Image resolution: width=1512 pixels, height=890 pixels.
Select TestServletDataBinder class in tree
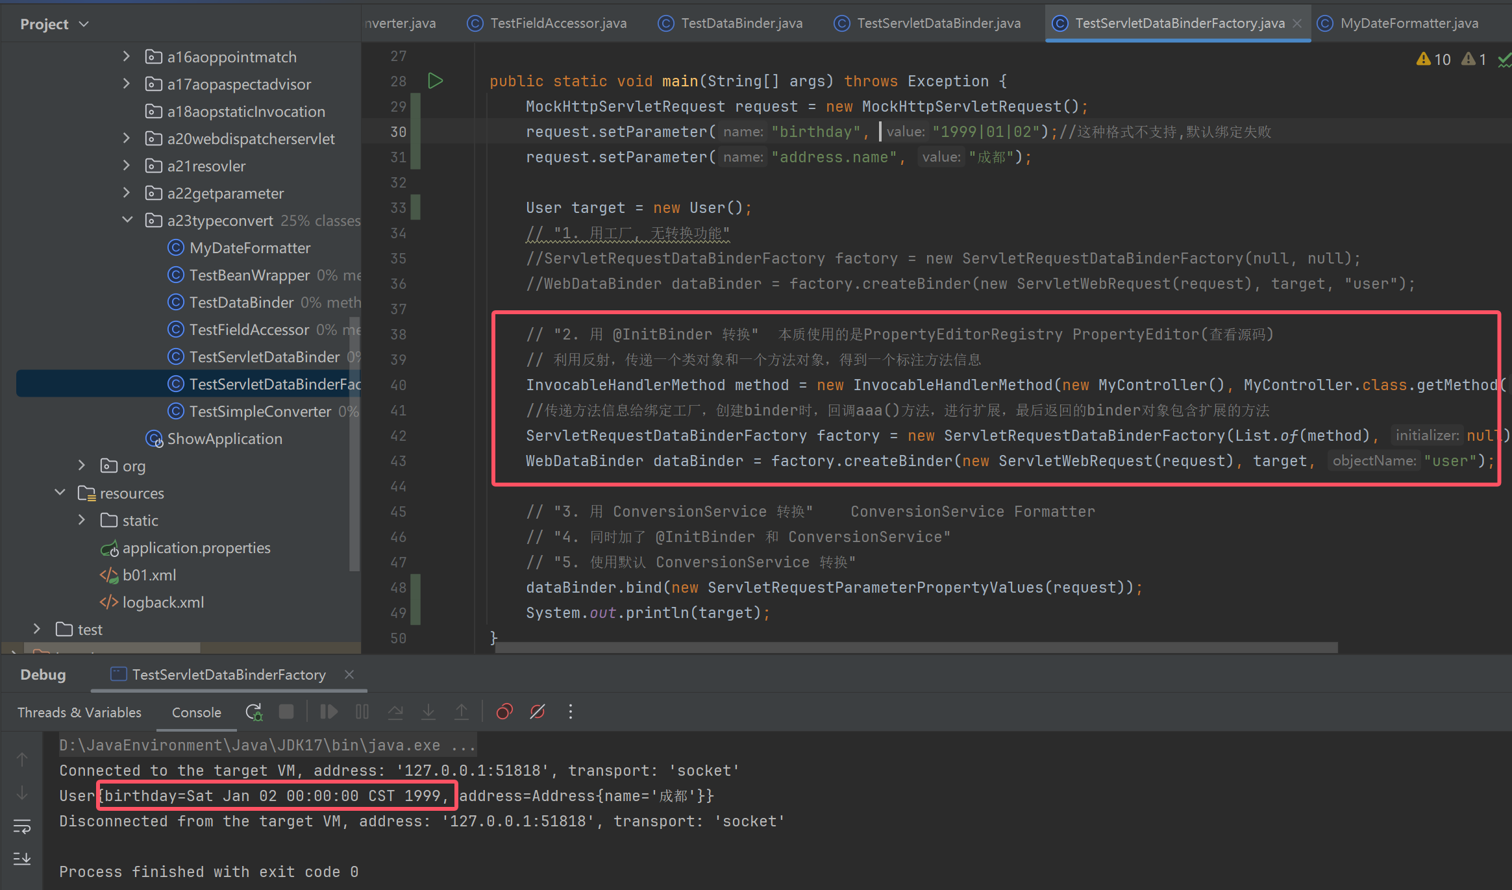[x=264, y=357]
